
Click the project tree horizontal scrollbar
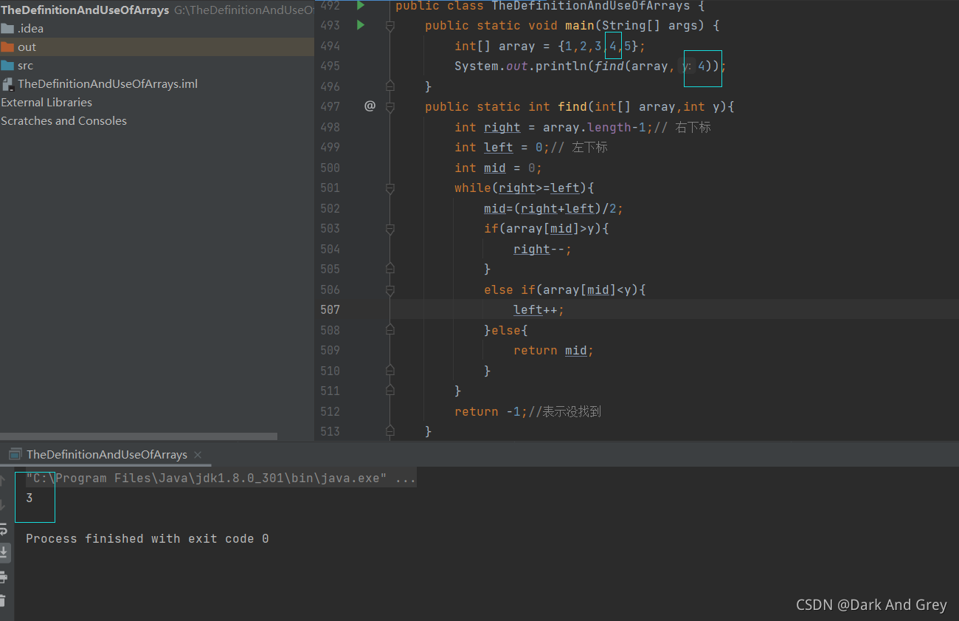click(x=139, y=436)
